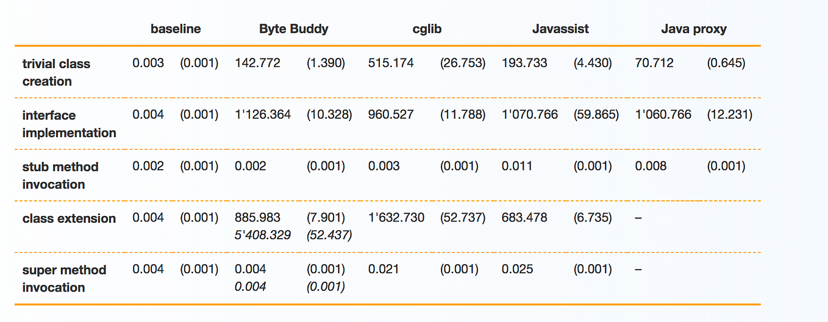
Task: Click Byte Buddy value 1'126.364
Action: pyautogui.click(x=263, y=114)
